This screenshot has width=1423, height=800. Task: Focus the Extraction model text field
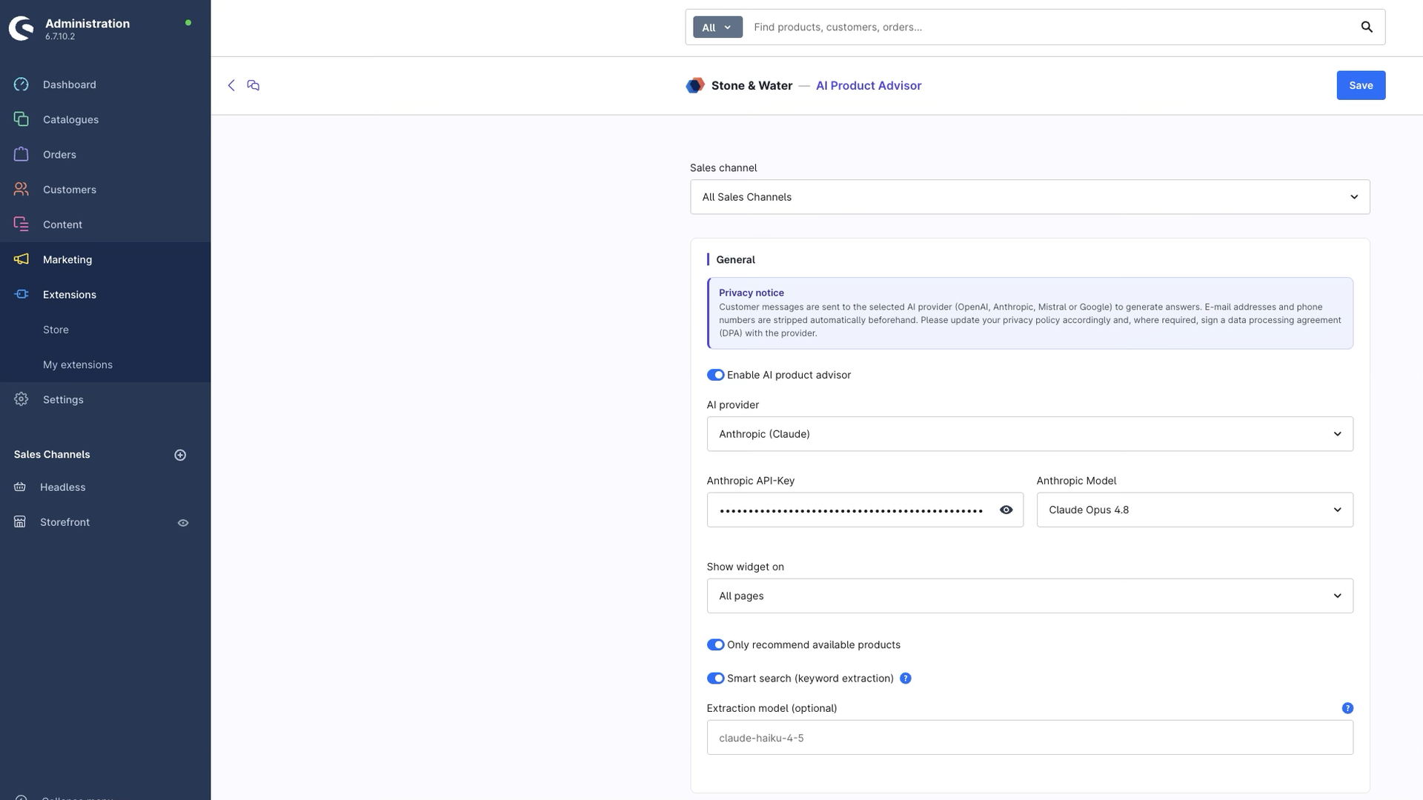click(1029, 738)
